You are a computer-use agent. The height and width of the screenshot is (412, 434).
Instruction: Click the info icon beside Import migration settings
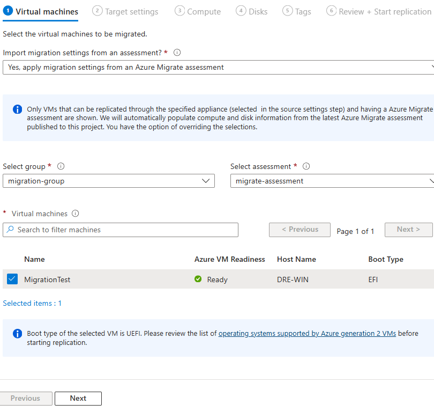click(177, 53)
